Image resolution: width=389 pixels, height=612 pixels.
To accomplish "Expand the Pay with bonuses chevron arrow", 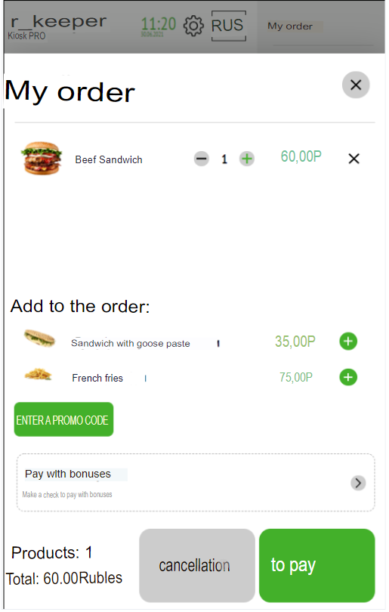I will (358, 484).
